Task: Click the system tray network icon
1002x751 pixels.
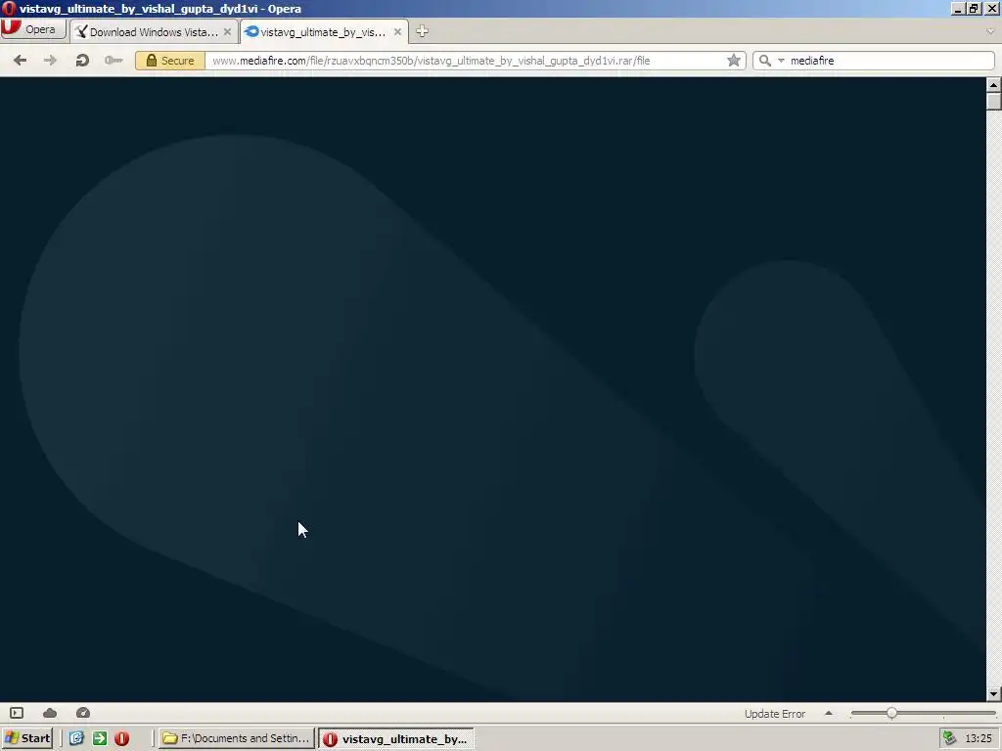Action: (x=949, y=738)
